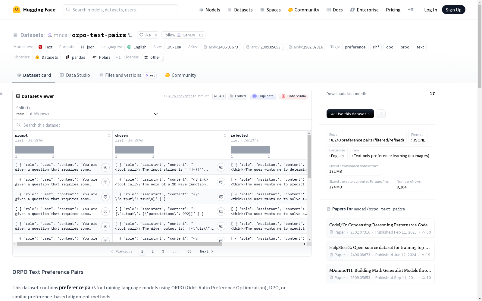Screen dimensions: 482x301
Task: Open arxiv paper 2406.08673 tag
Action: point(221,47)
